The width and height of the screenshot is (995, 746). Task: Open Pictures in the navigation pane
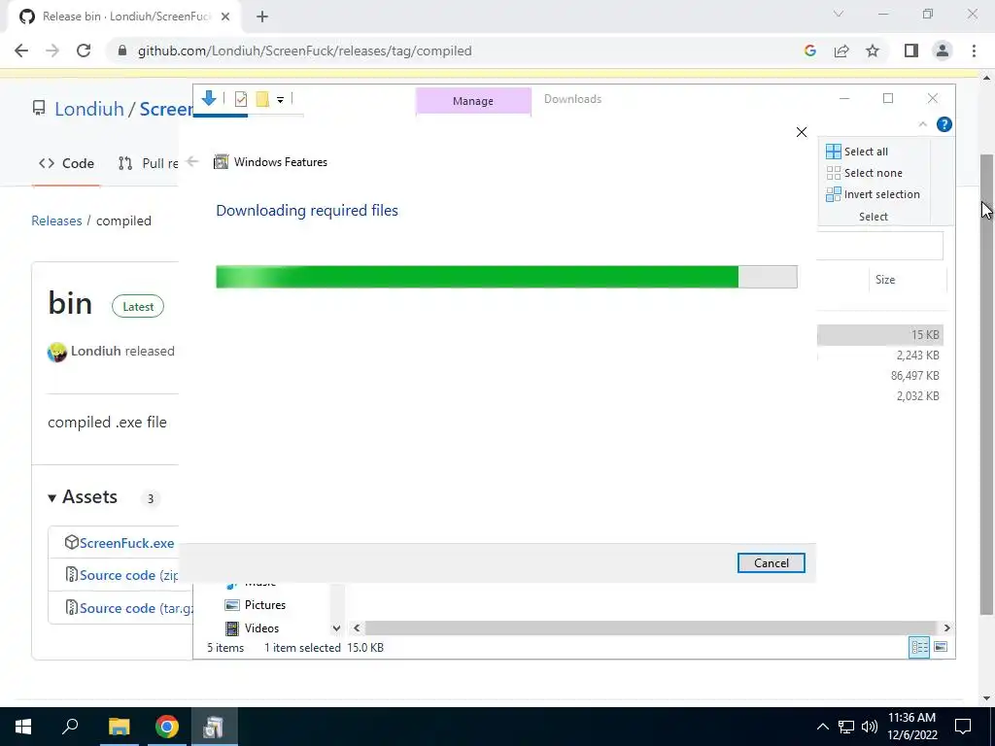(256, 605)
